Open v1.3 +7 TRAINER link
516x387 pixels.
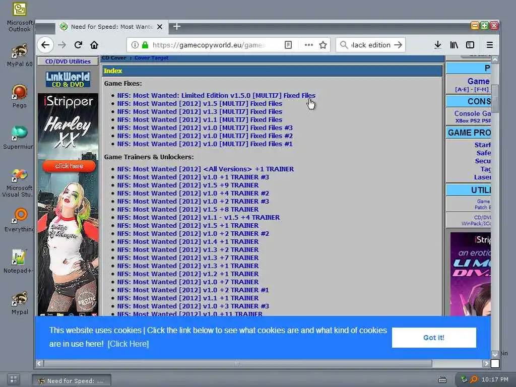(188, 257)
